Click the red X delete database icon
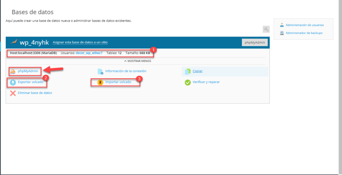342x175 pixels. (13, 93)
